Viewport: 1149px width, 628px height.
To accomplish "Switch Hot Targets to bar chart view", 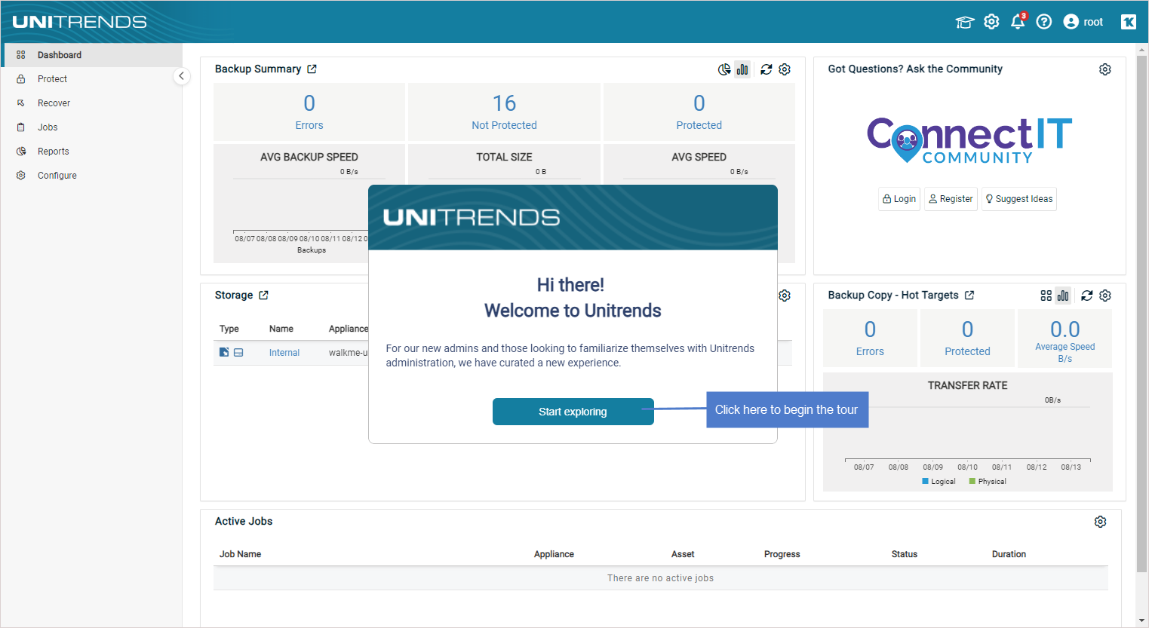I will click(1063, 296).
